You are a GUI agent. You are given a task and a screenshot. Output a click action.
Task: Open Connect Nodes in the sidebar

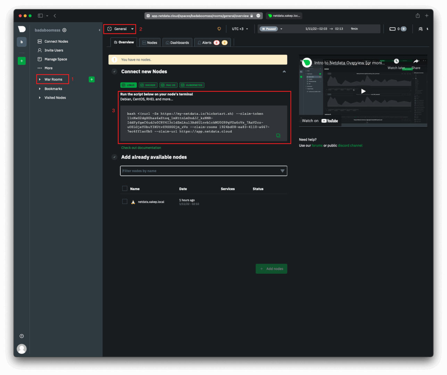pyautogui.click(x=53, y=41)
